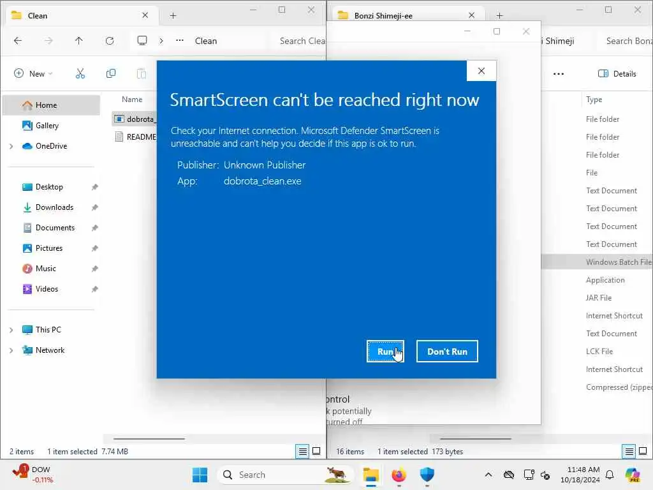Sort by the Name column header

click(132, 99)
